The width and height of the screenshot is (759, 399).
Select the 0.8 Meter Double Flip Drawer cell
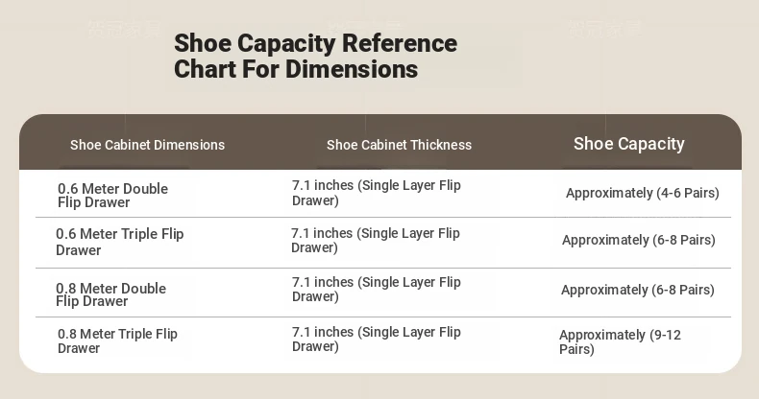point(110,294)
